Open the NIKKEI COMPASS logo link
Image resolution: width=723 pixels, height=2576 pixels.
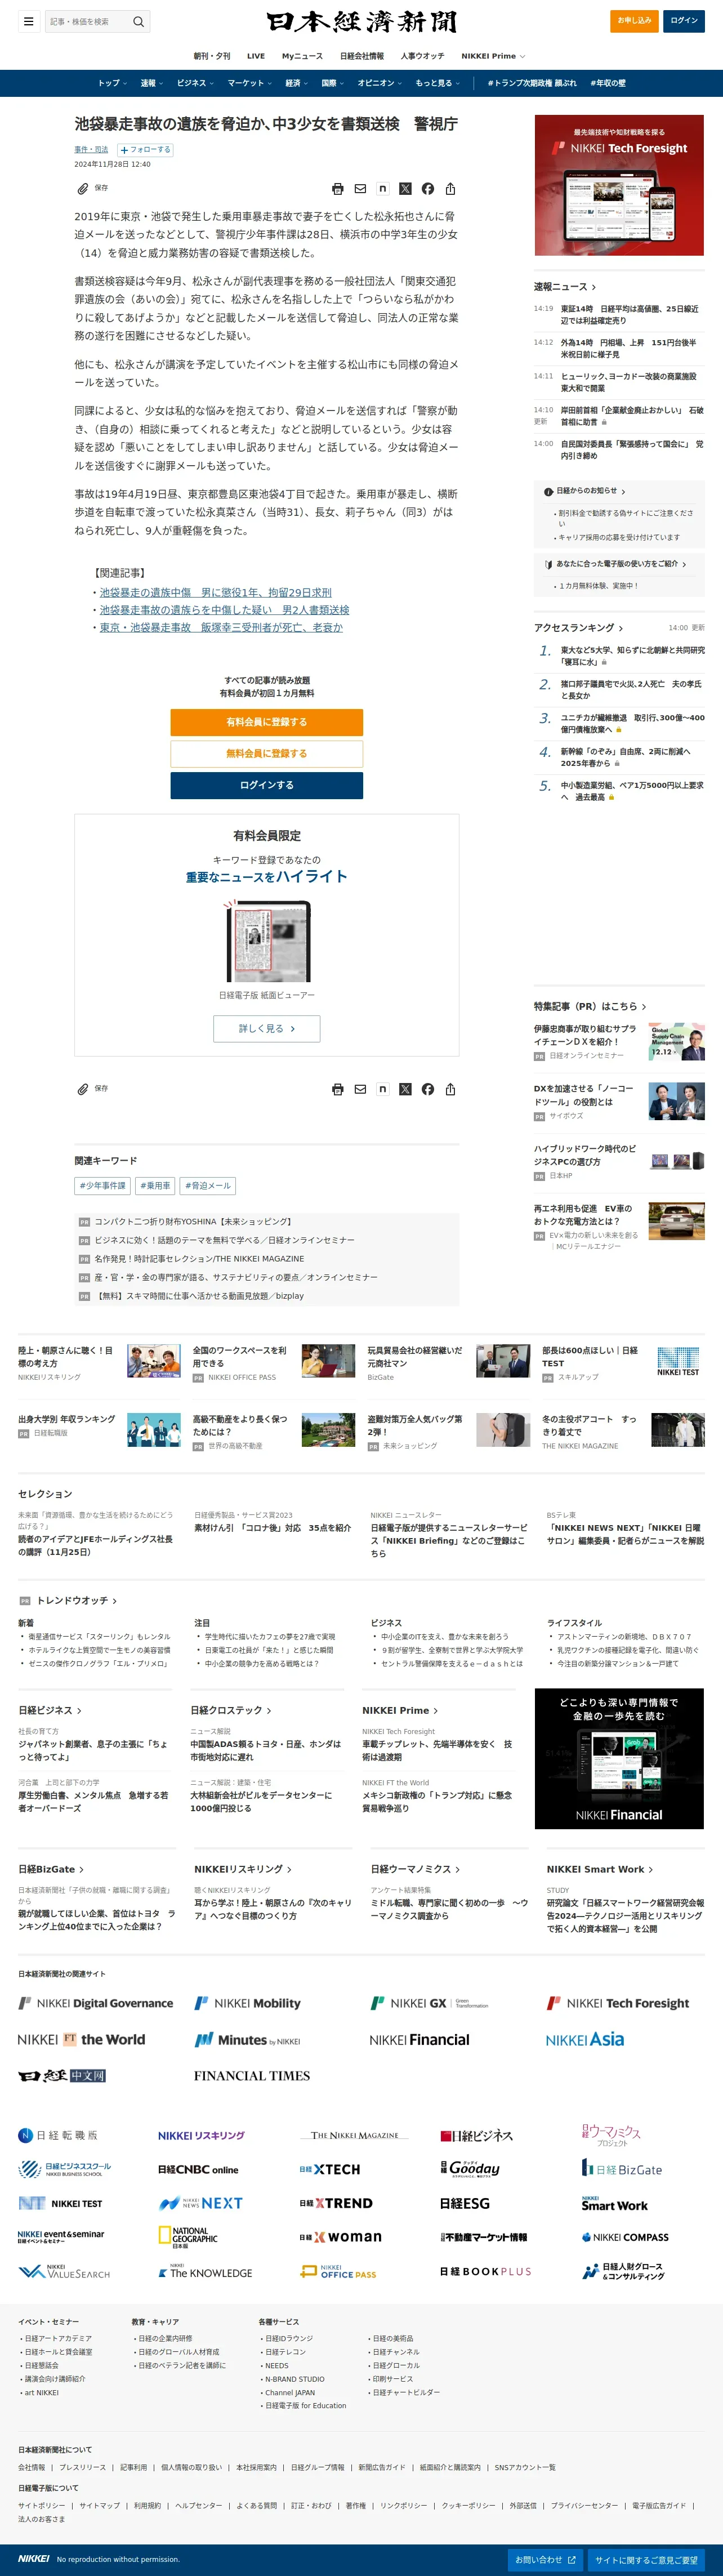coord(625,2237)
